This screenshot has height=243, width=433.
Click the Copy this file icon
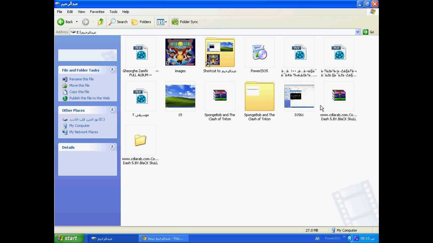click(x=65, y=92)
